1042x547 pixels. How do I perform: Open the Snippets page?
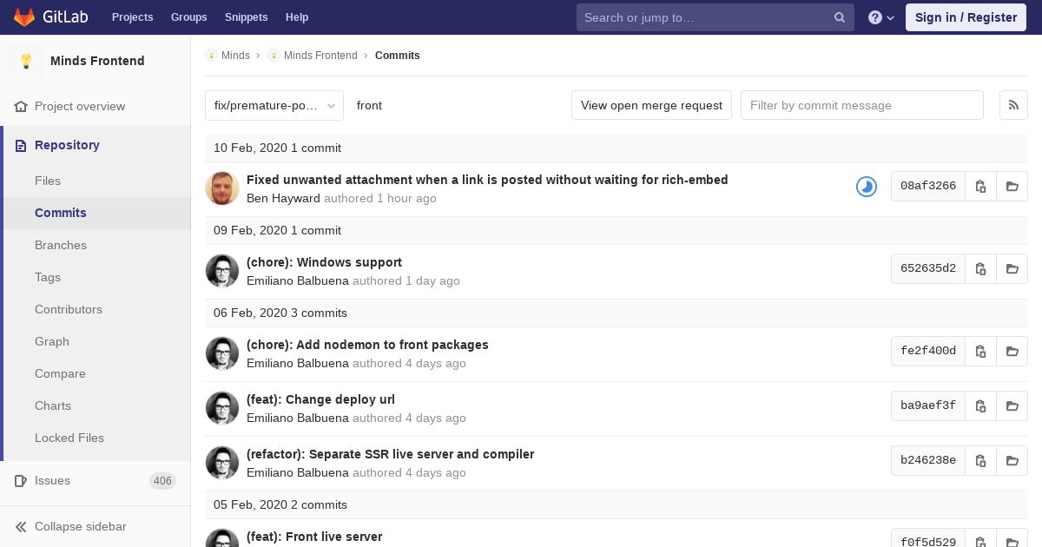point(247,17)
